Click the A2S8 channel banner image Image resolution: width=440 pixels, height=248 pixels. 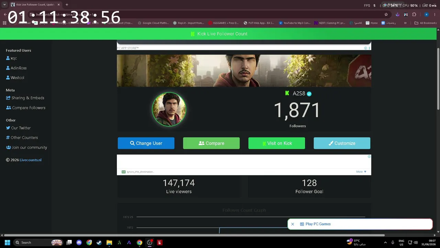point(244,71)
